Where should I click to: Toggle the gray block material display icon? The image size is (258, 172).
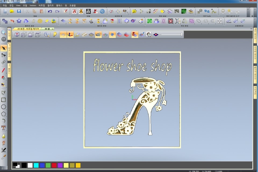click(91, 35)
